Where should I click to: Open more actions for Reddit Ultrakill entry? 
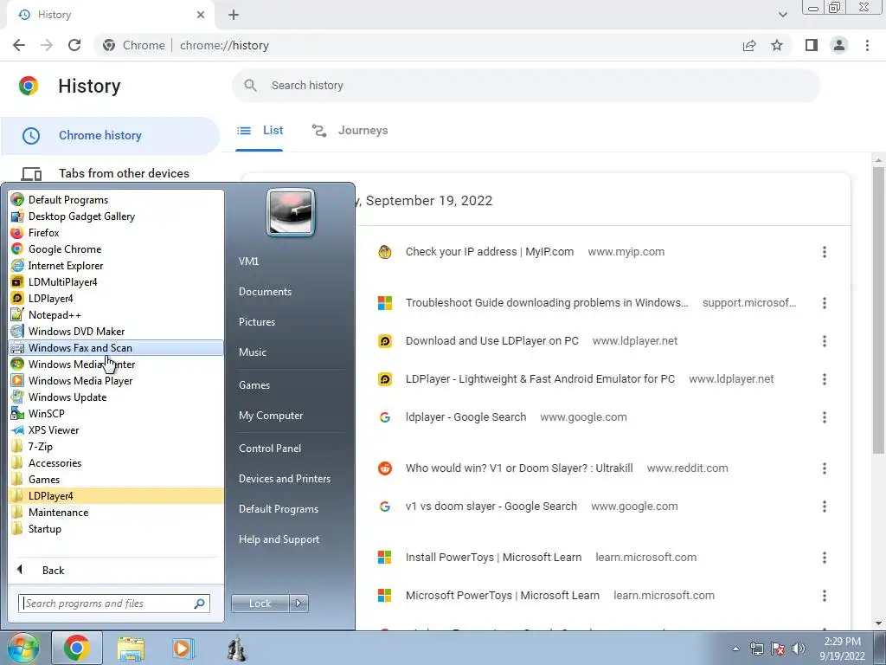825,468
